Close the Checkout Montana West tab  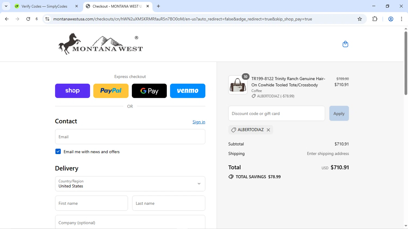[x=148, y=6]
